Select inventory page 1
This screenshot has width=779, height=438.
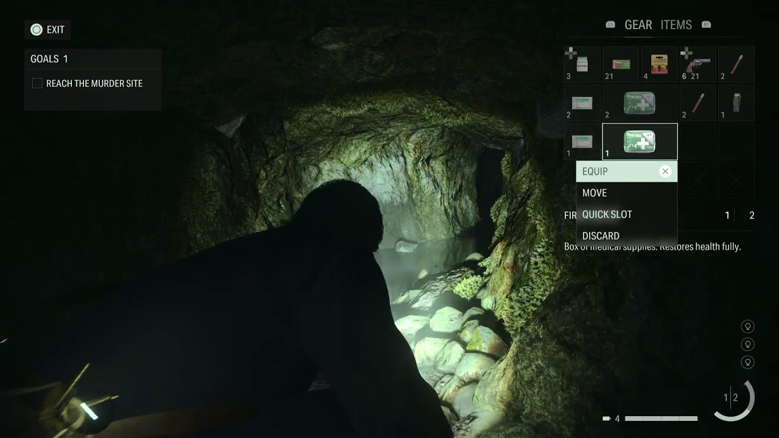coord(727,215)
